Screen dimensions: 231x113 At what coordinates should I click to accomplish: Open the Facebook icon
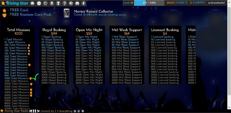point(84,3)
